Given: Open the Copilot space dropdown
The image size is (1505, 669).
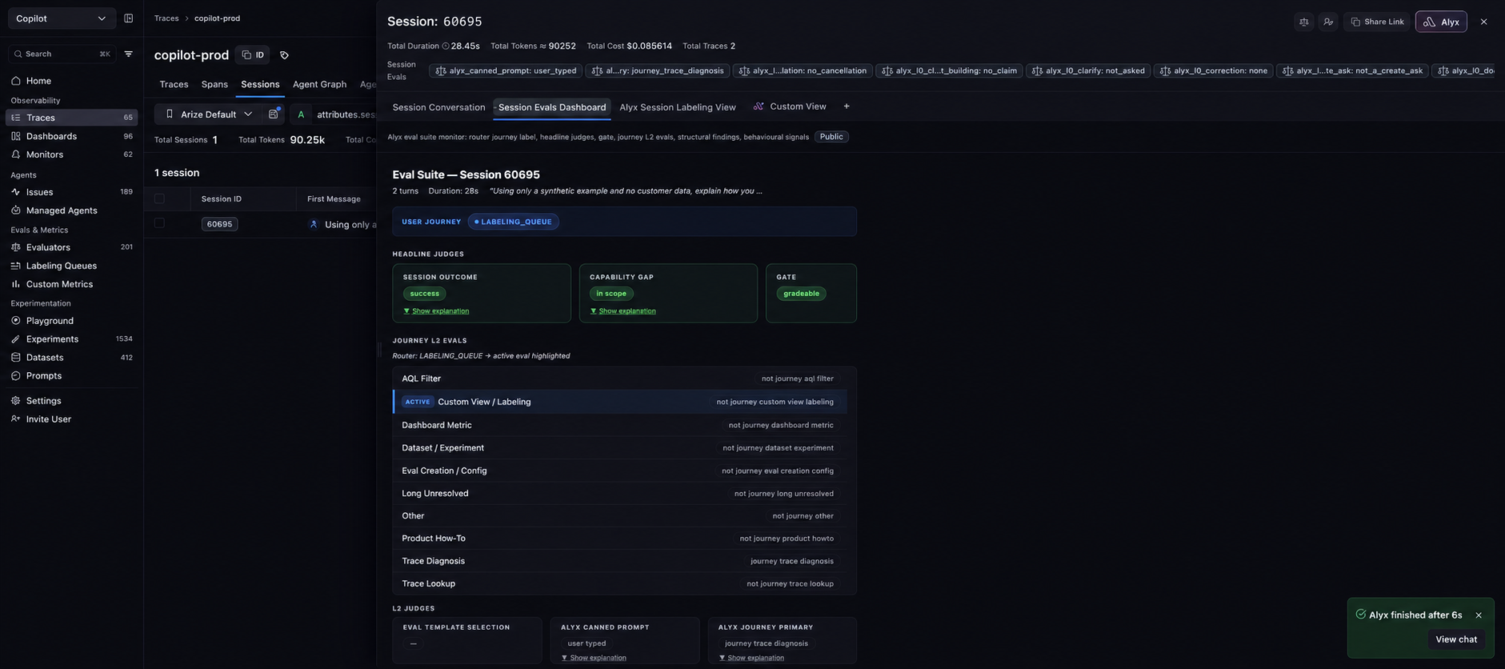Looking at the screenshot, I should point(62,18).
